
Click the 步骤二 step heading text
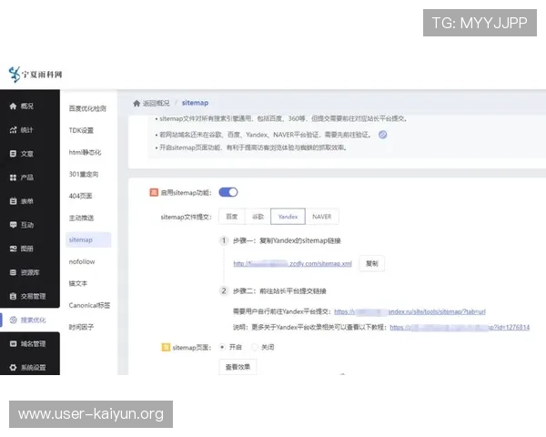(279, 291)
